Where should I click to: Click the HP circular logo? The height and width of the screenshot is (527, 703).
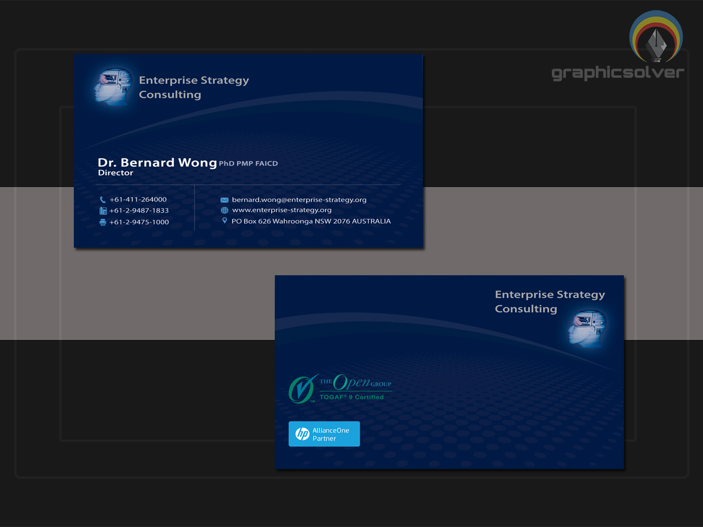coord(302,434)
